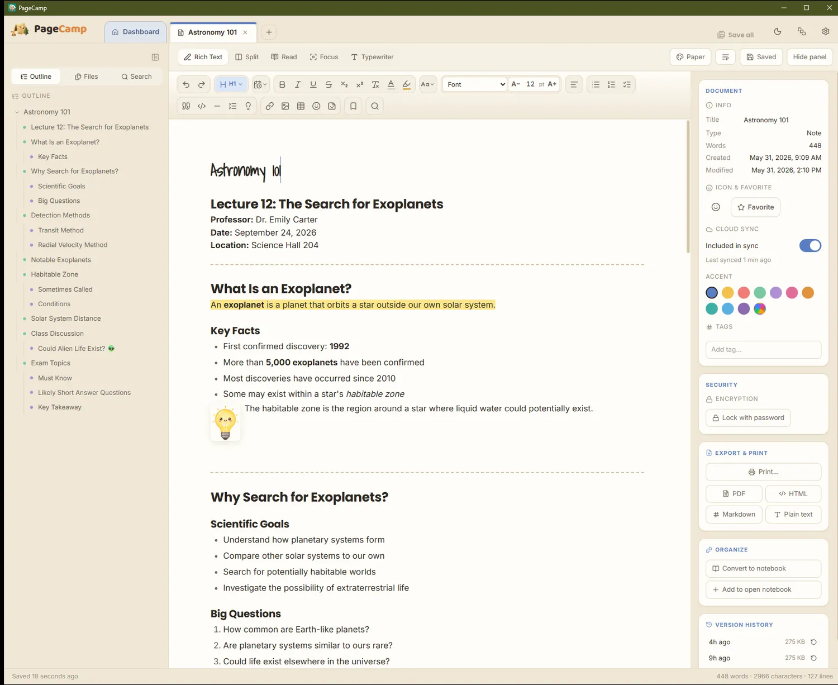This screenshot has width=838, height=685.
Task: Insert a horizontal rule
Action: [x=217, y=106]
